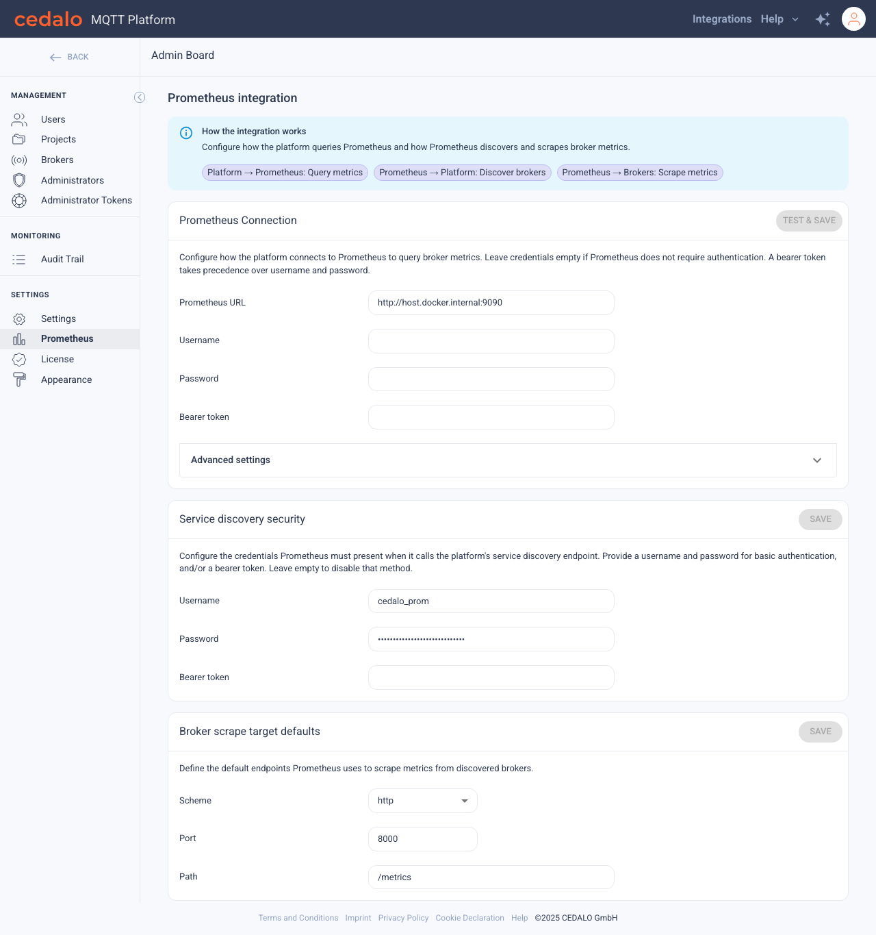Focus the Path field showing /metrics
Image resolution: width=876 pixels, height=935 pixels.
click(491, 877)
